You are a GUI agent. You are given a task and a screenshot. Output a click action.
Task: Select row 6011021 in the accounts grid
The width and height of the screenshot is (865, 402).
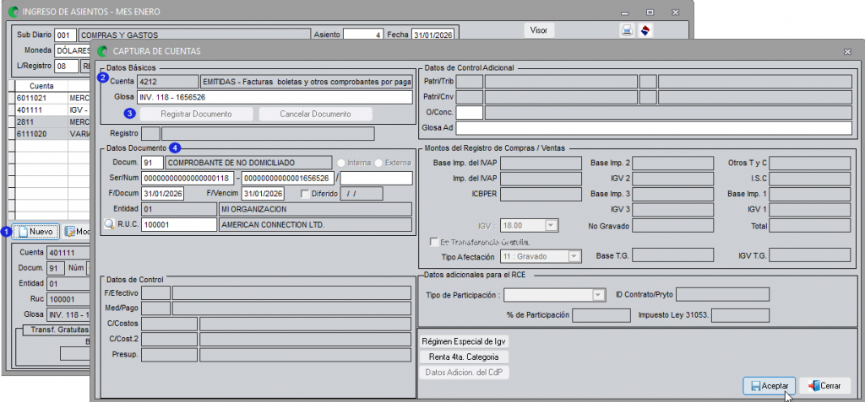[x=52, y=97]
